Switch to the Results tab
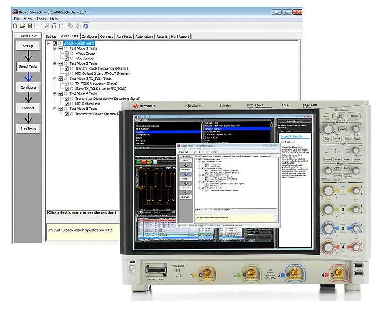 pyautogui.click(x=162, y=36)
